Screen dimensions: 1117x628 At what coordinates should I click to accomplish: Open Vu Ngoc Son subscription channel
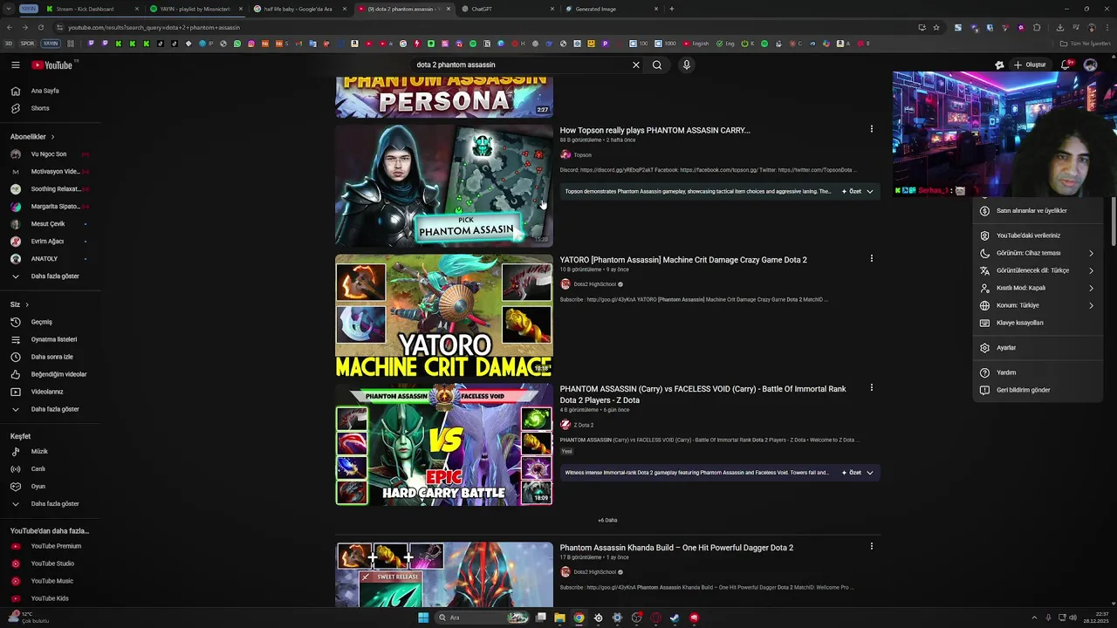click(51, 154)
